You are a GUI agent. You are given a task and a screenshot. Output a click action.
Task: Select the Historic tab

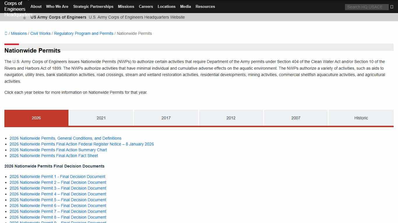point(361,118)
